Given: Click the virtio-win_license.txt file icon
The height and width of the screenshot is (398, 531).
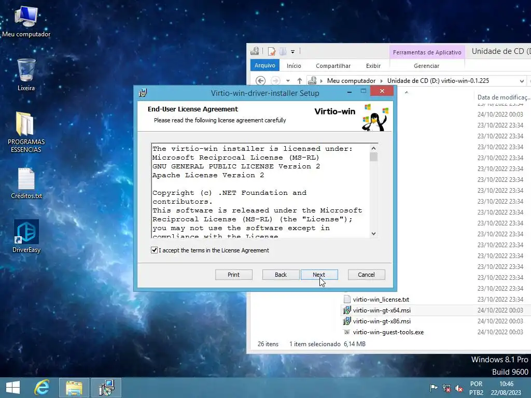Looking at the screenshot, I should [x=347, y=299].
